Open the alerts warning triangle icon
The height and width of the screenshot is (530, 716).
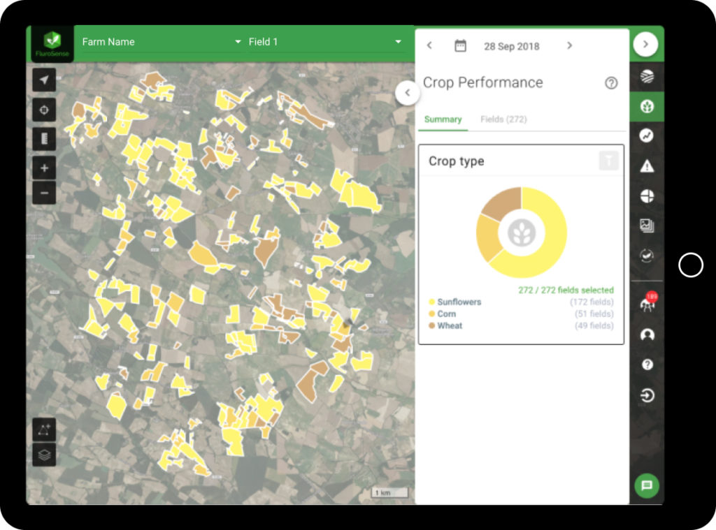tap(647, 166)
